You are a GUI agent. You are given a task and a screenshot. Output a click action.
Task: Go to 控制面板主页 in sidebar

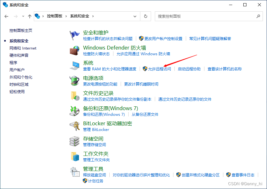(21, 30)
